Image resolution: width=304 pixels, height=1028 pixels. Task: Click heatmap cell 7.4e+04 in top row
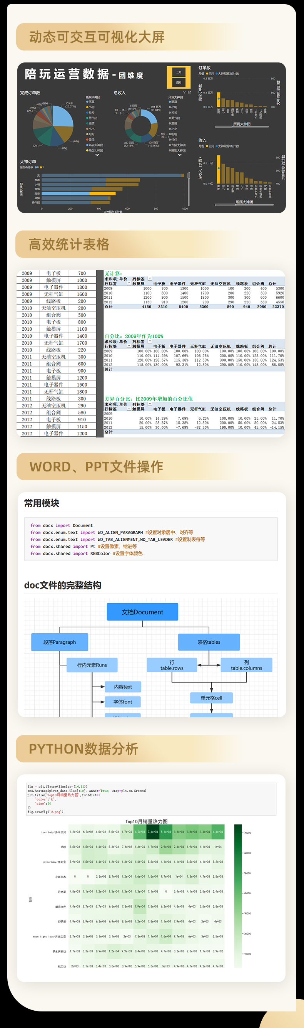coord(153,832)
